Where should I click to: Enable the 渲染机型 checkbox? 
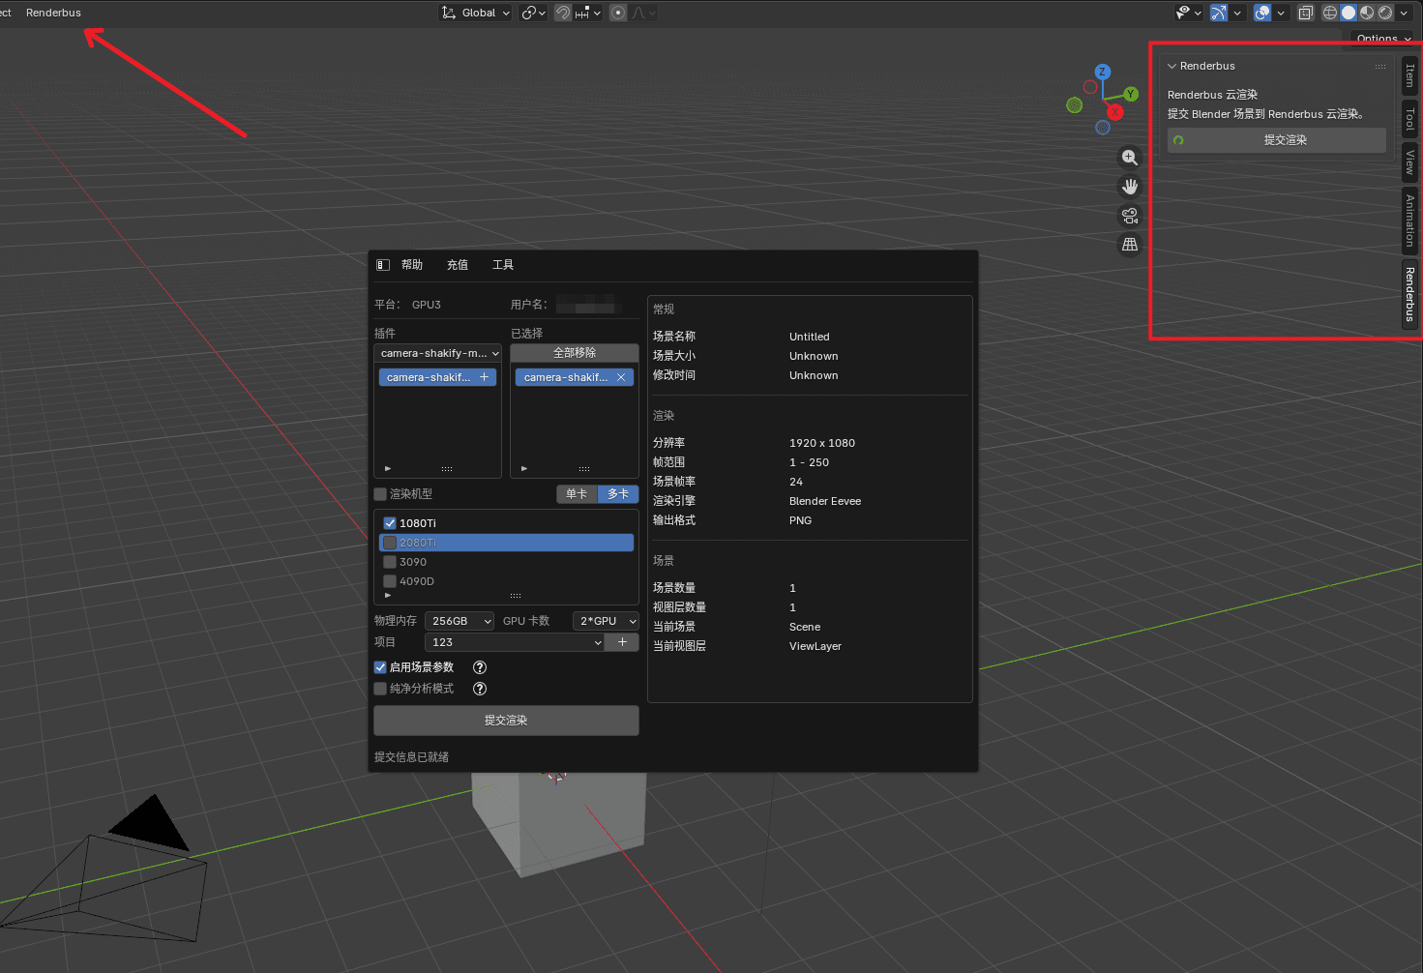[x=380, y=494]
